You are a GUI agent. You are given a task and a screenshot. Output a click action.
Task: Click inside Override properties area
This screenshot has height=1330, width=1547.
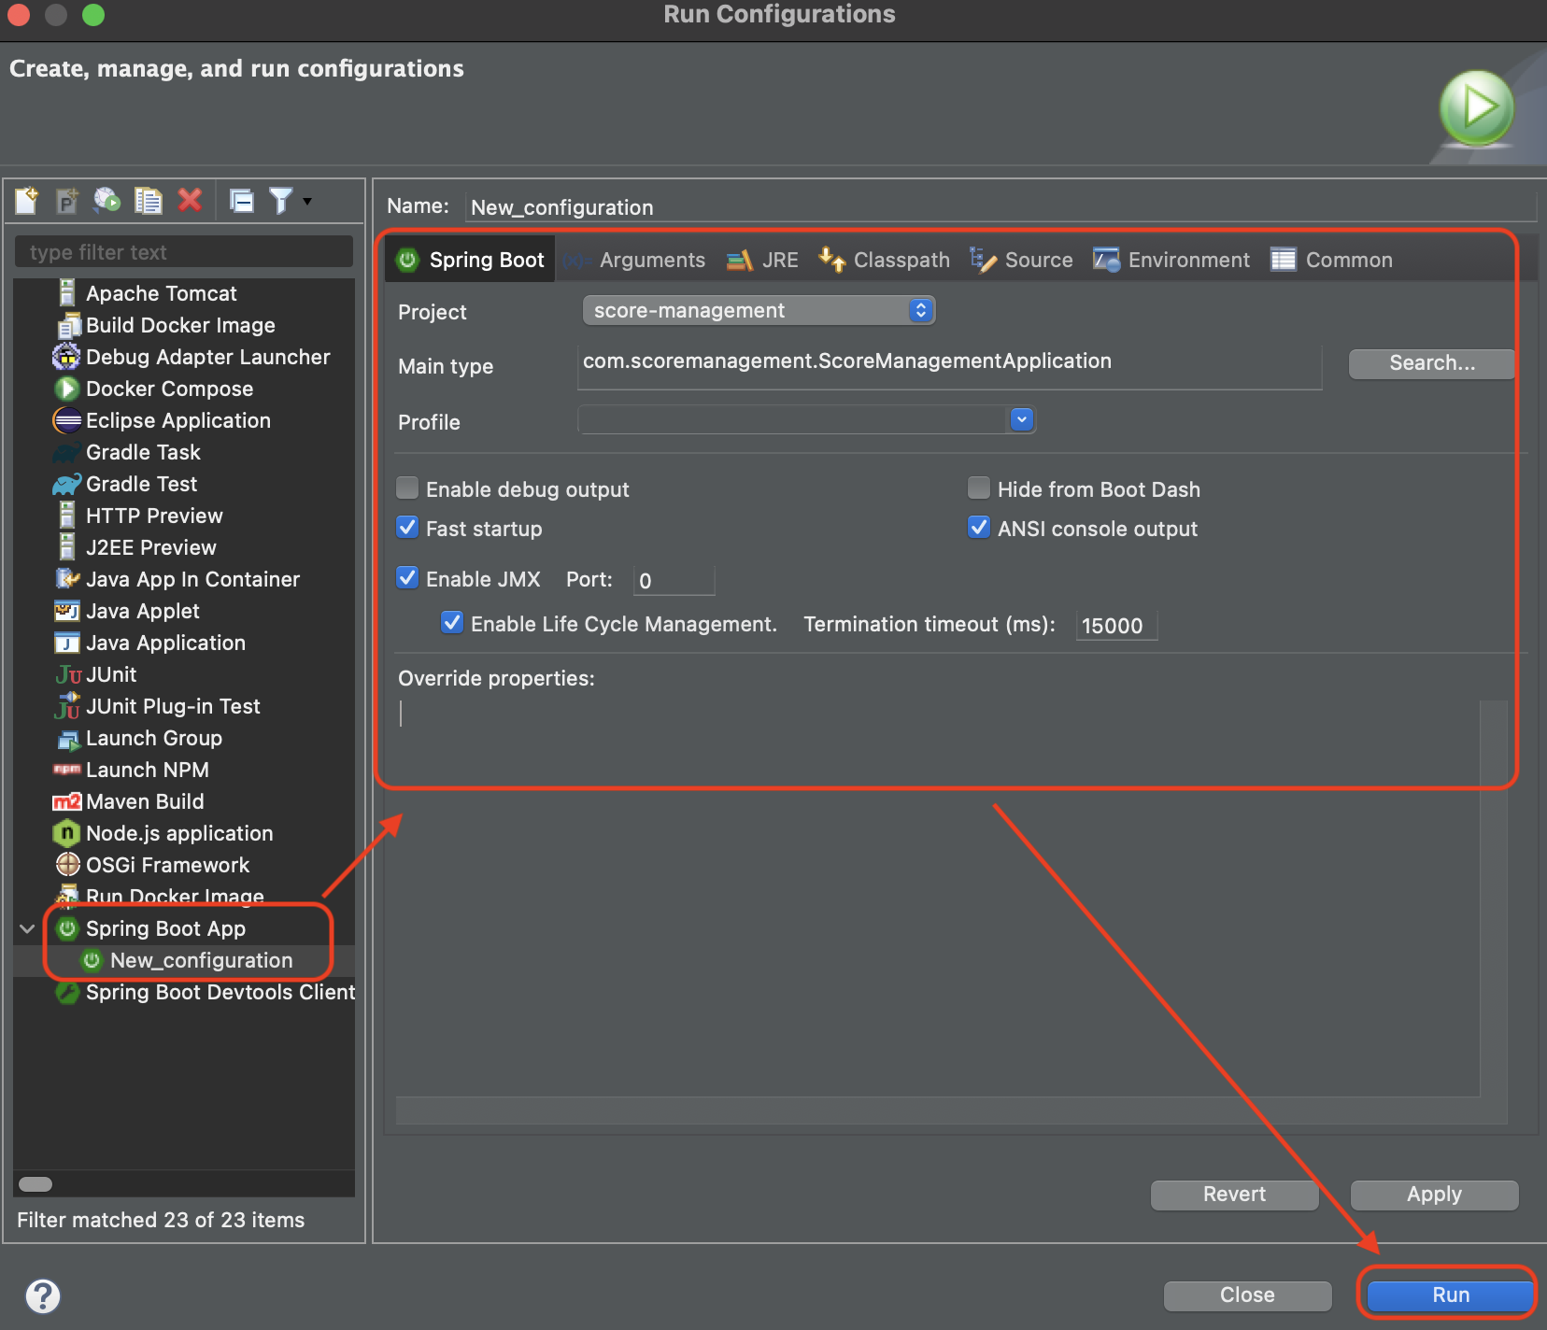pyautogui.click(x=937, y=897)
